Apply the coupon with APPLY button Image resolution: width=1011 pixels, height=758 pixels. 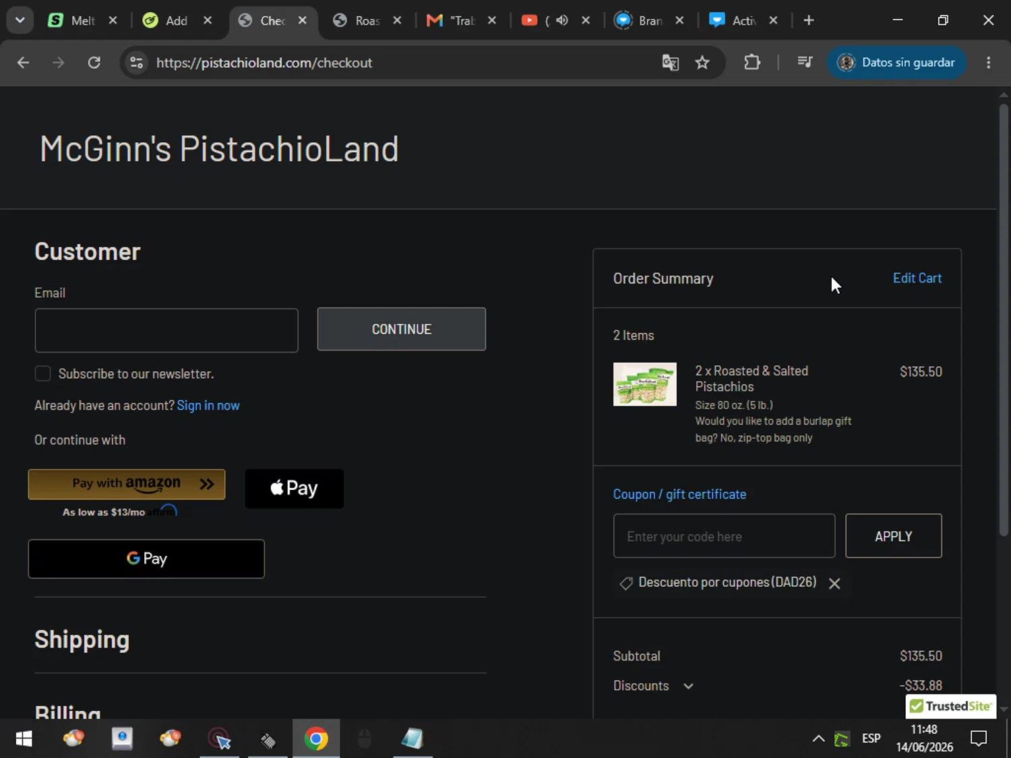tap(894, 536)
